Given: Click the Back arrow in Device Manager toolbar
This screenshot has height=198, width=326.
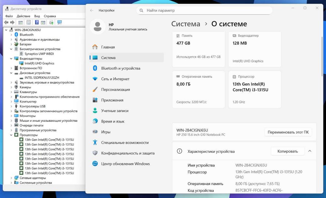Looking at the screenshot, I should pyautogui.click(x=6, y=22).
